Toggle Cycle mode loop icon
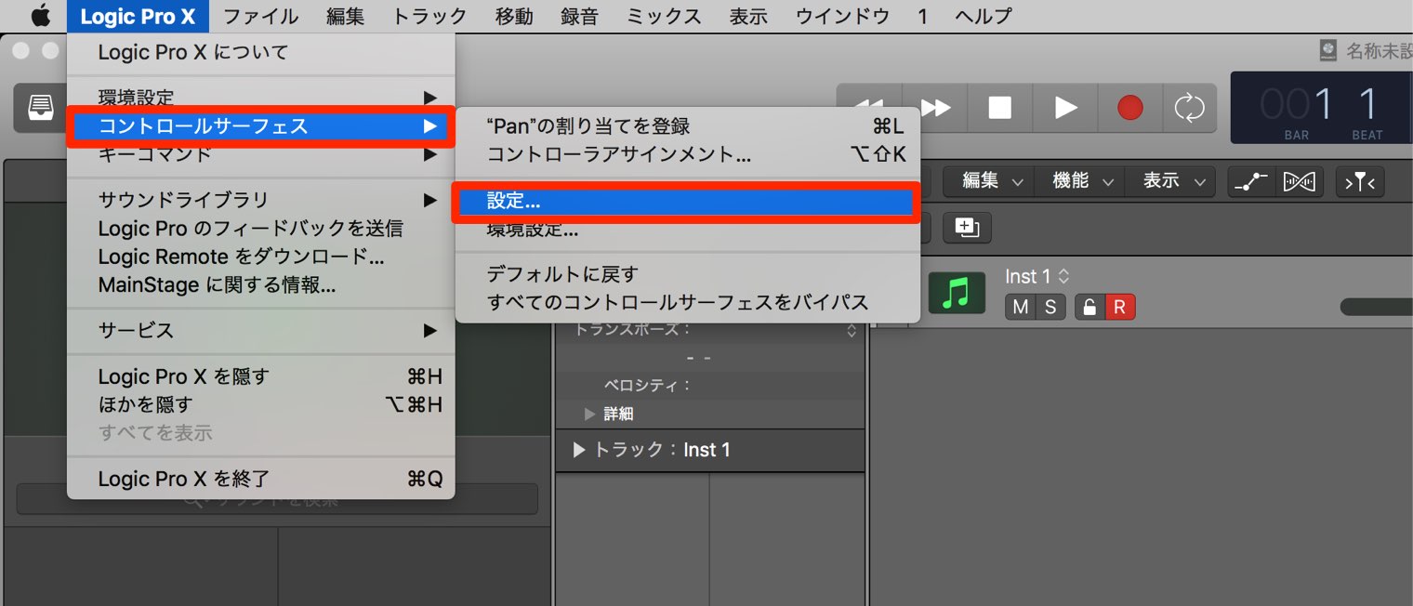1413x606 pixels. (x=1189, y=108)
